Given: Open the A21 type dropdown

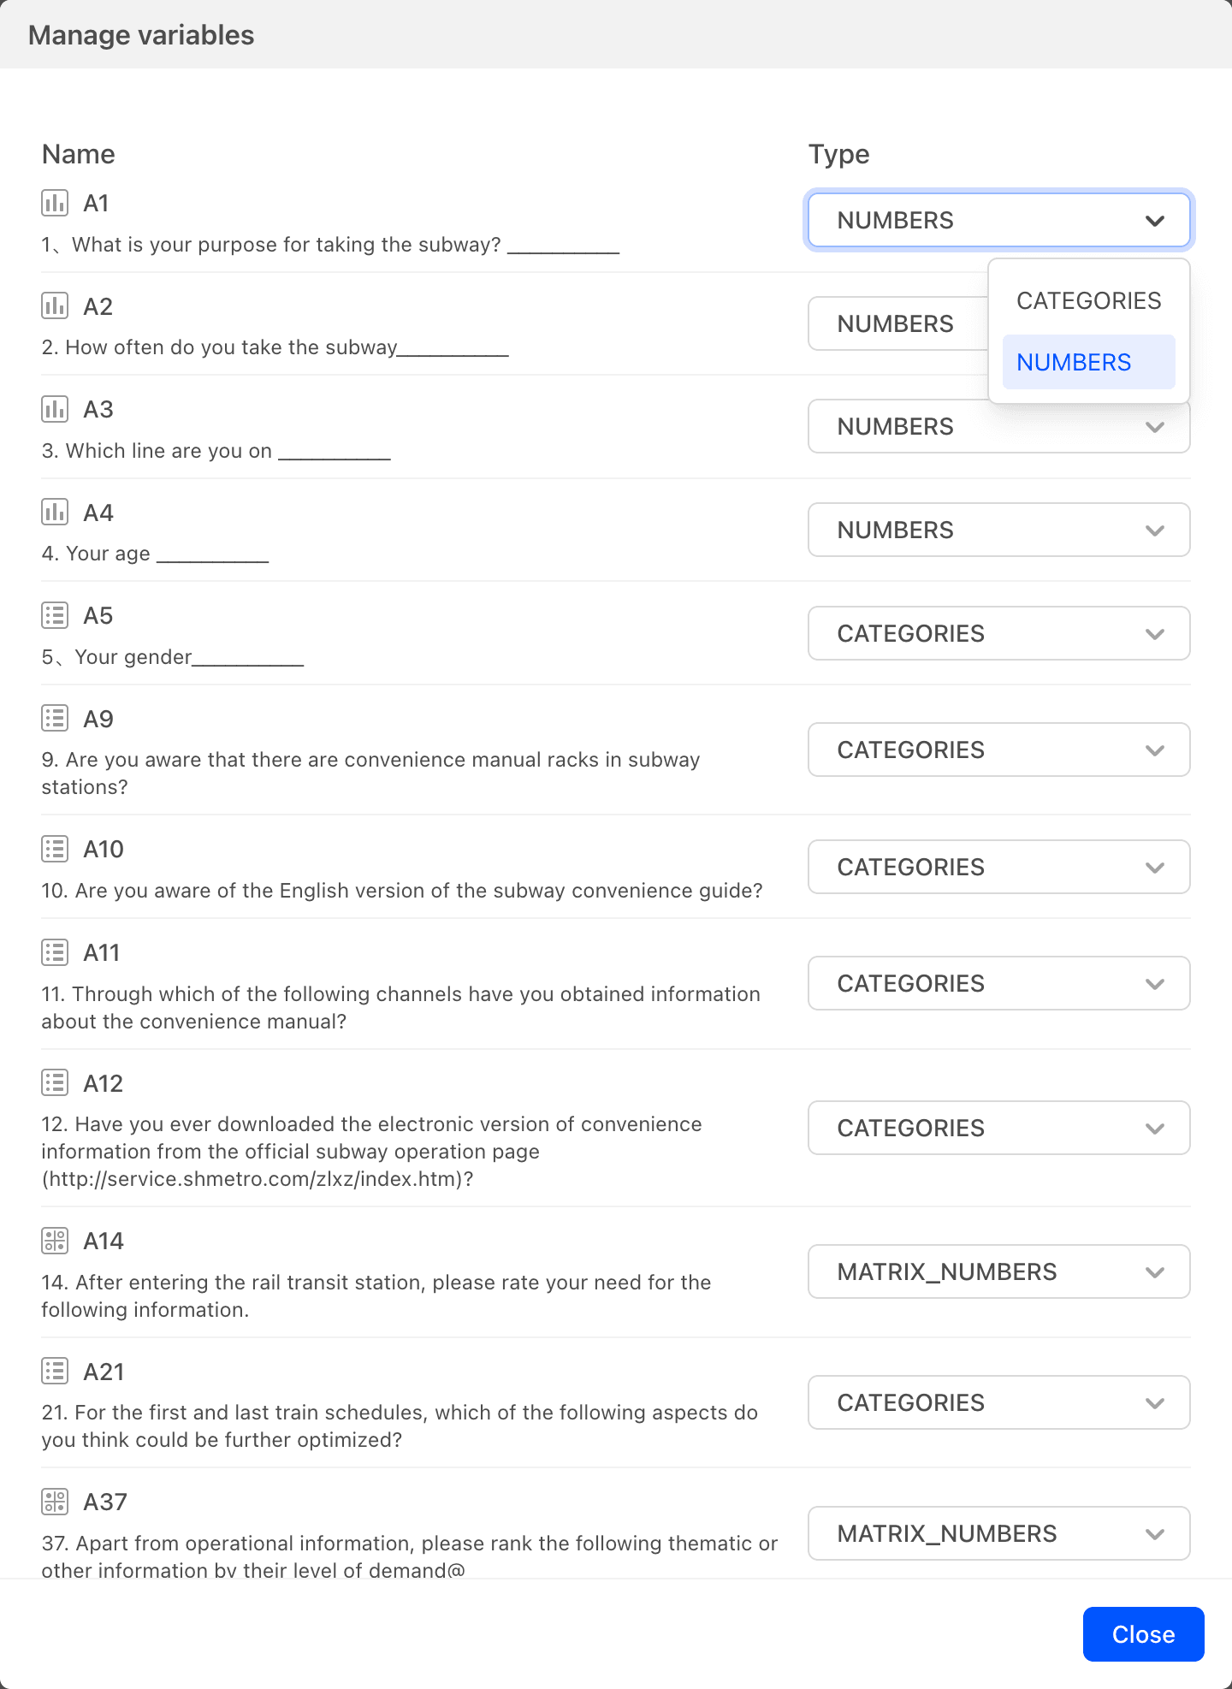Looking at the screenshot, I should click(x=998, y=1402).
